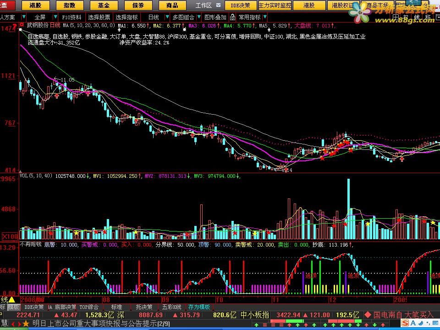The image size is (440, 330).
Task: Click the left red arrow in the news bar
Action: [x=13, y=324]
